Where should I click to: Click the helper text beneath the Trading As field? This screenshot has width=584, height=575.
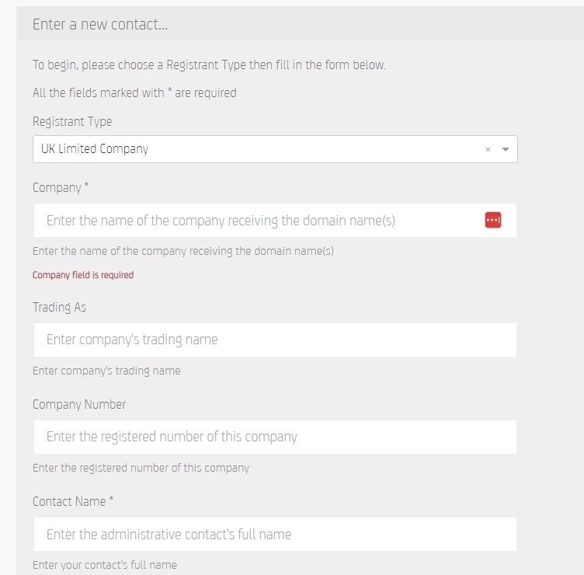[x=106, y=371]
